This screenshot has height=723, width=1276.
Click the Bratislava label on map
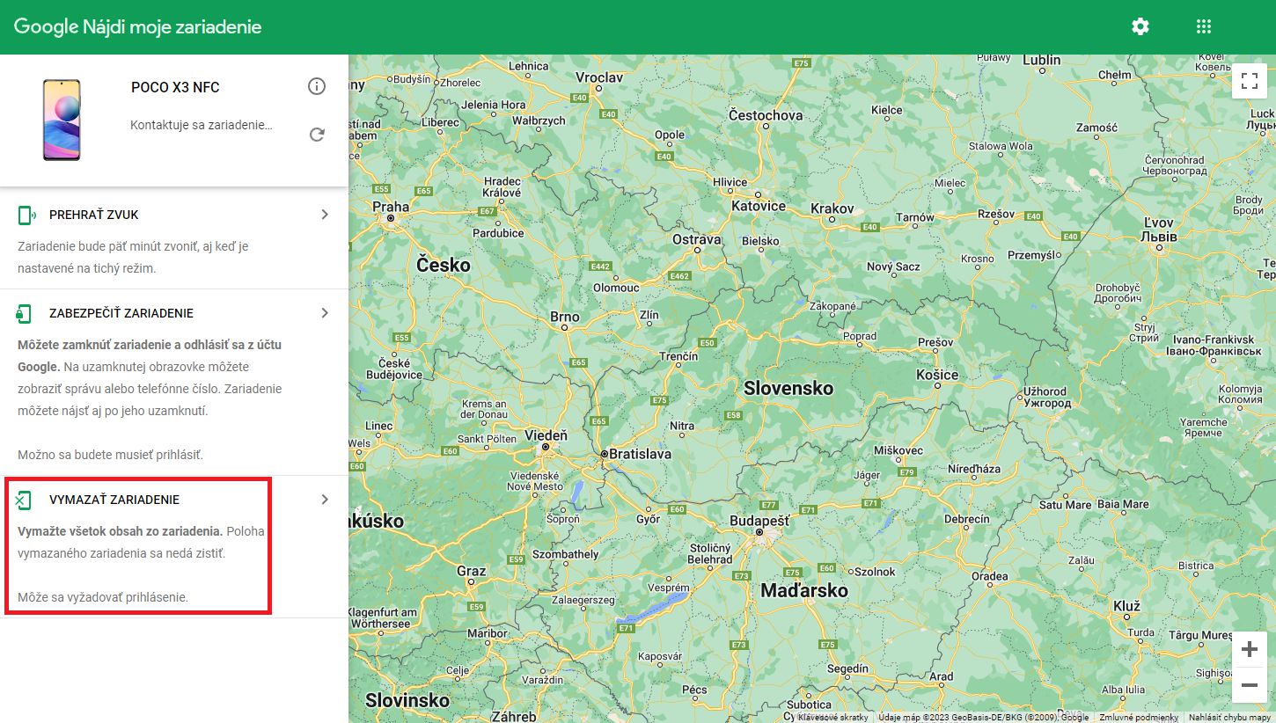pos(642,454)
